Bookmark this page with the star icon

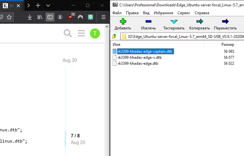(9, 17)
